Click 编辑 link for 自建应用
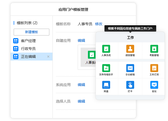The height and width of the screenshot is (121, 168). pyautogui.click(x=81, y=40)
